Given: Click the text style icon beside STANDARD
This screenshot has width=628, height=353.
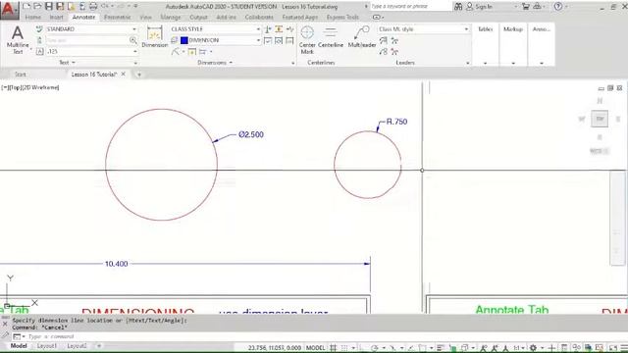Looking at the screenshot, I should click(x=39, y=29).
